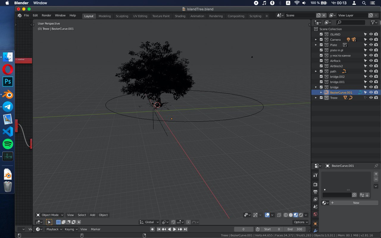Hide BezierCurve.001 with its eye icon

click(371, 92)
